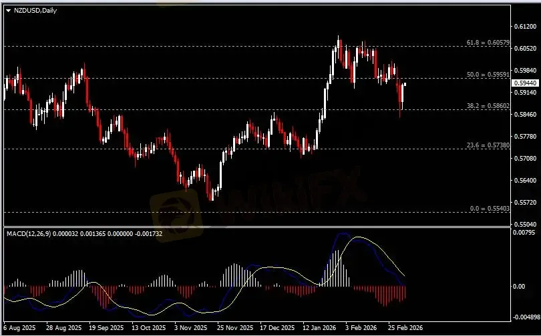Open the NZDUSD chart dropdown triangle
541x336 pixels.
point(9,11)
